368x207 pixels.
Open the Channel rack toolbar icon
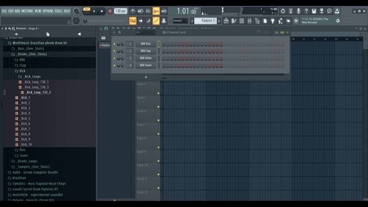coord(241,21)
